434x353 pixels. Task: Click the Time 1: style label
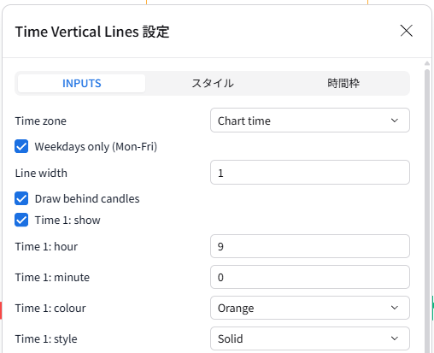tap(46, 338)
